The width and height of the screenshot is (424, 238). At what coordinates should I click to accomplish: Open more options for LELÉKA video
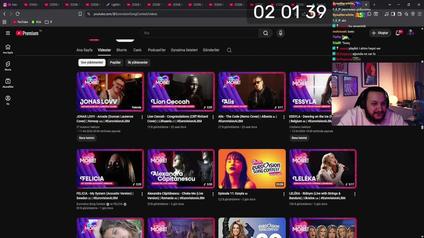tap(355, 194)
